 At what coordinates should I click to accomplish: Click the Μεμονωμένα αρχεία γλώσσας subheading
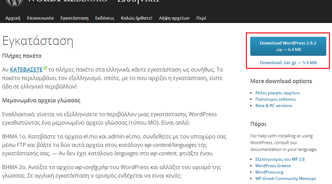pos(41,100)
